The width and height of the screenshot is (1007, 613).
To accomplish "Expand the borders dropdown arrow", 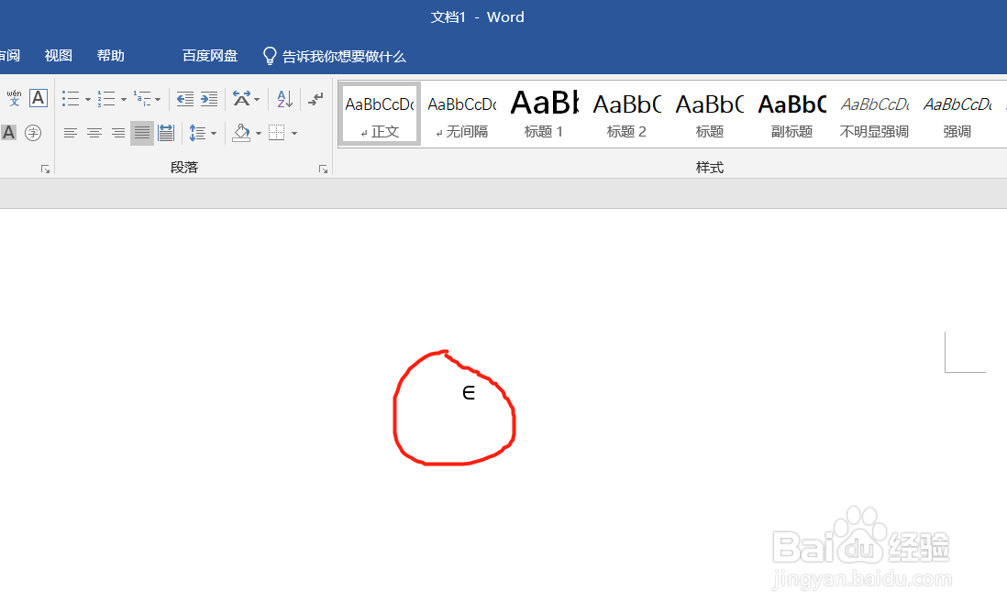I will pos(294,134).
